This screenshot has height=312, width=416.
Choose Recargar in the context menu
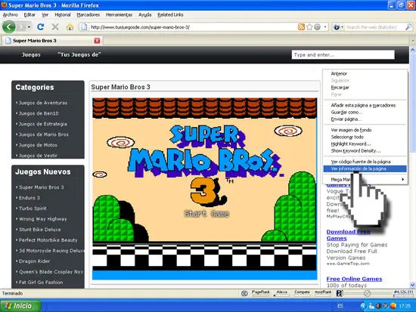tap(365, 88)
